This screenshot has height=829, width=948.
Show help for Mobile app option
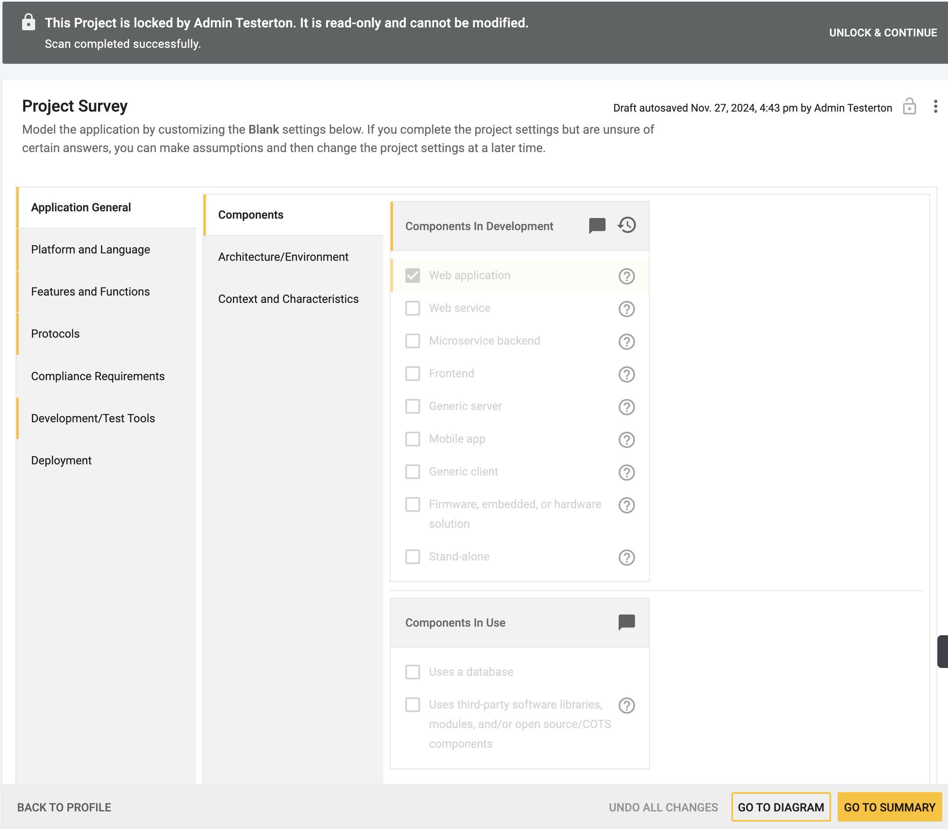(626, 439)
